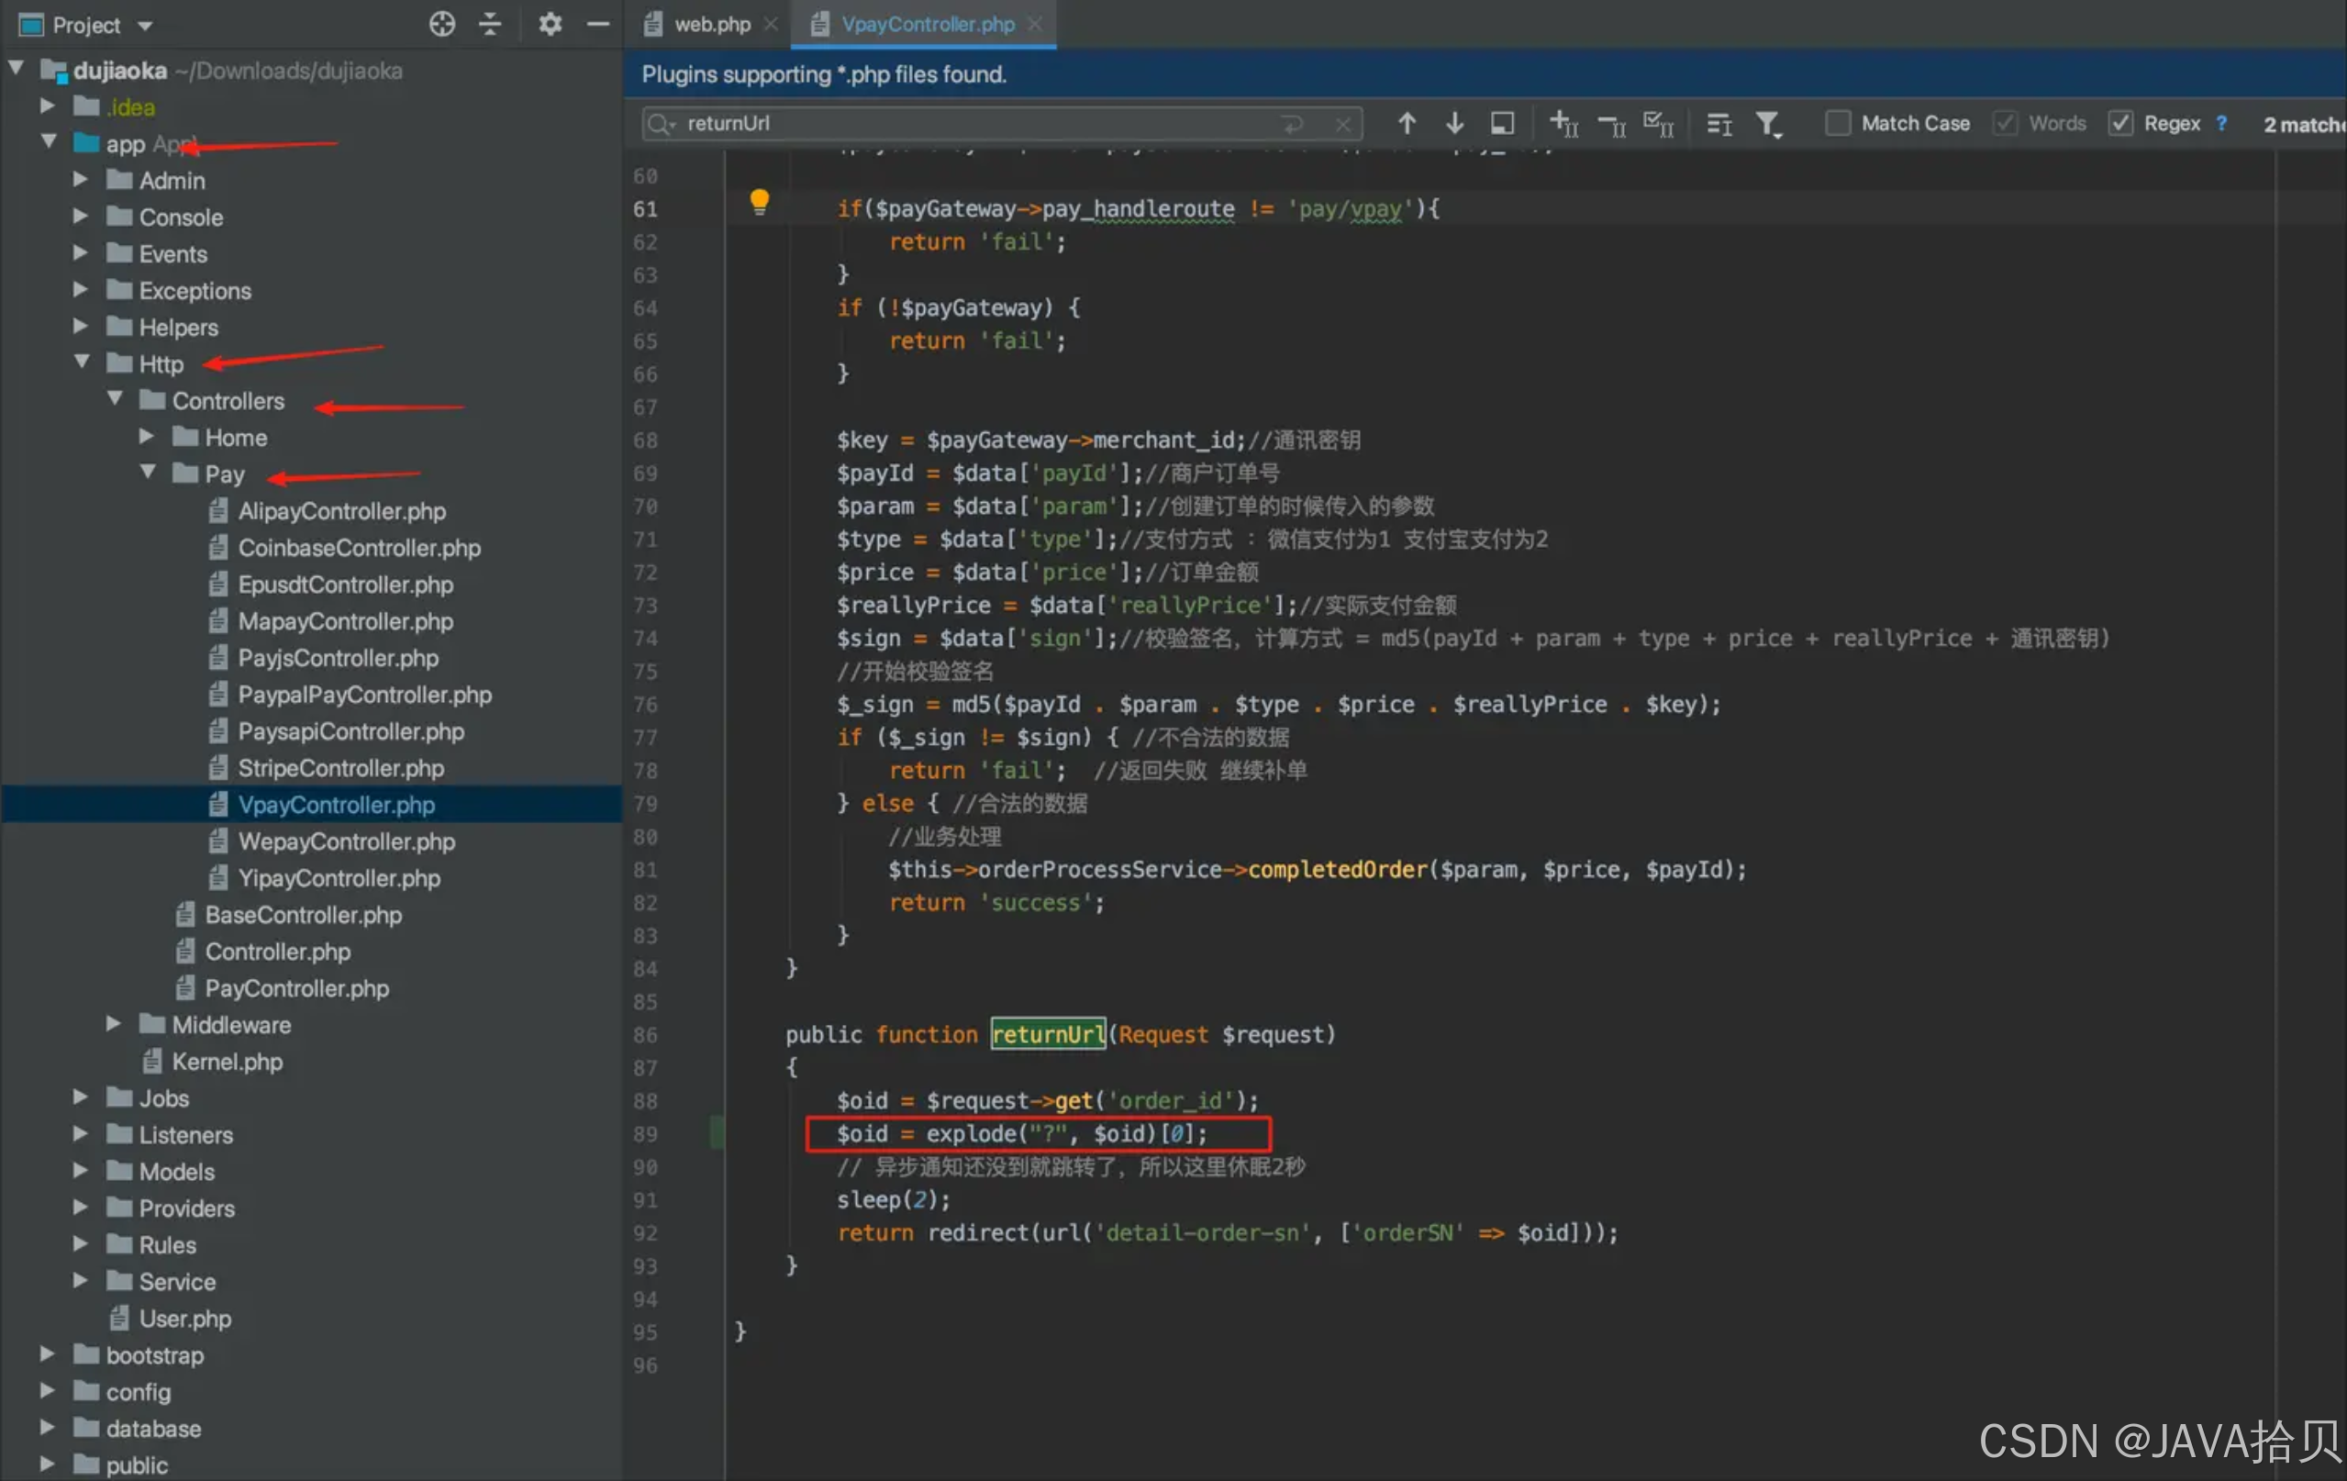The width and height of the screenshot is (2347, 1481).
Task: Select the bootstrap folder
Action: click(154, 1355)
